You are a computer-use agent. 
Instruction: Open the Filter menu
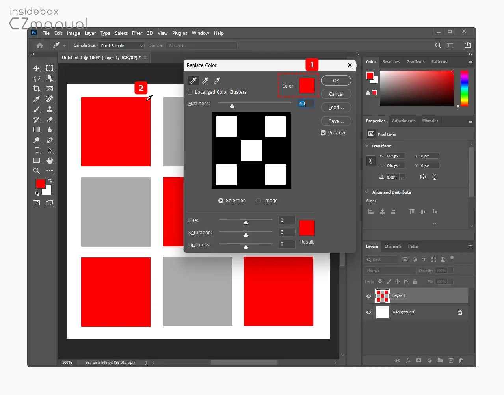point(137,33)
